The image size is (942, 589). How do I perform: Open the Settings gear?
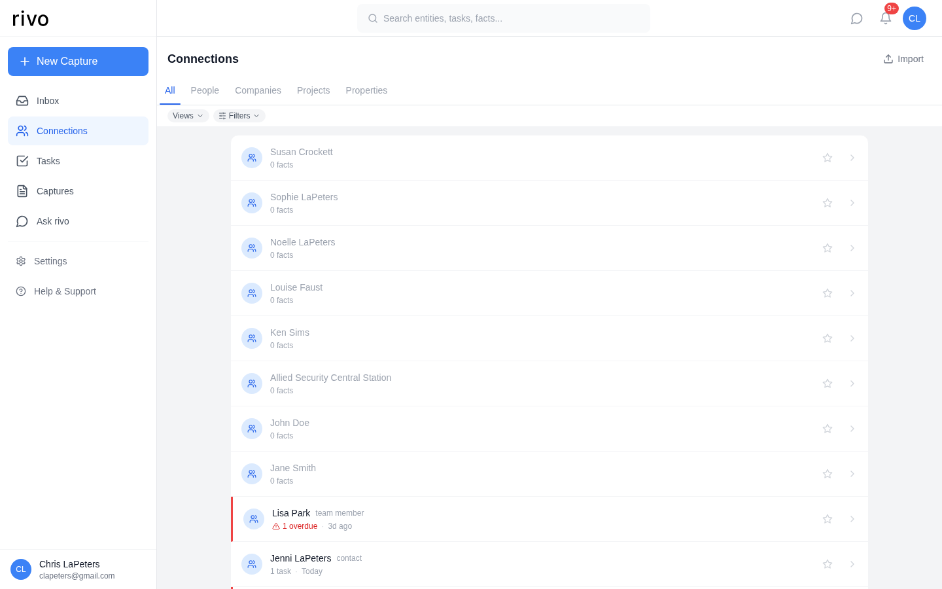point(21,261)
